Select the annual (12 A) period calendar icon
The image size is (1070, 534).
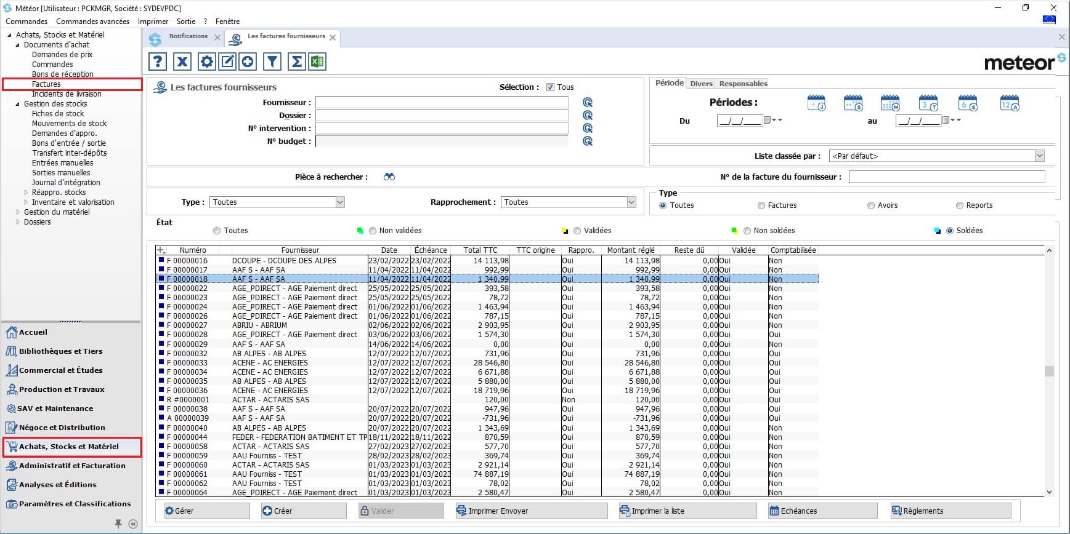(x=1010, y=103)
